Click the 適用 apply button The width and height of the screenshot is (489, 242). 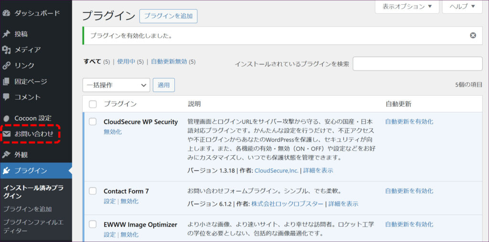[x=164, y=85]
